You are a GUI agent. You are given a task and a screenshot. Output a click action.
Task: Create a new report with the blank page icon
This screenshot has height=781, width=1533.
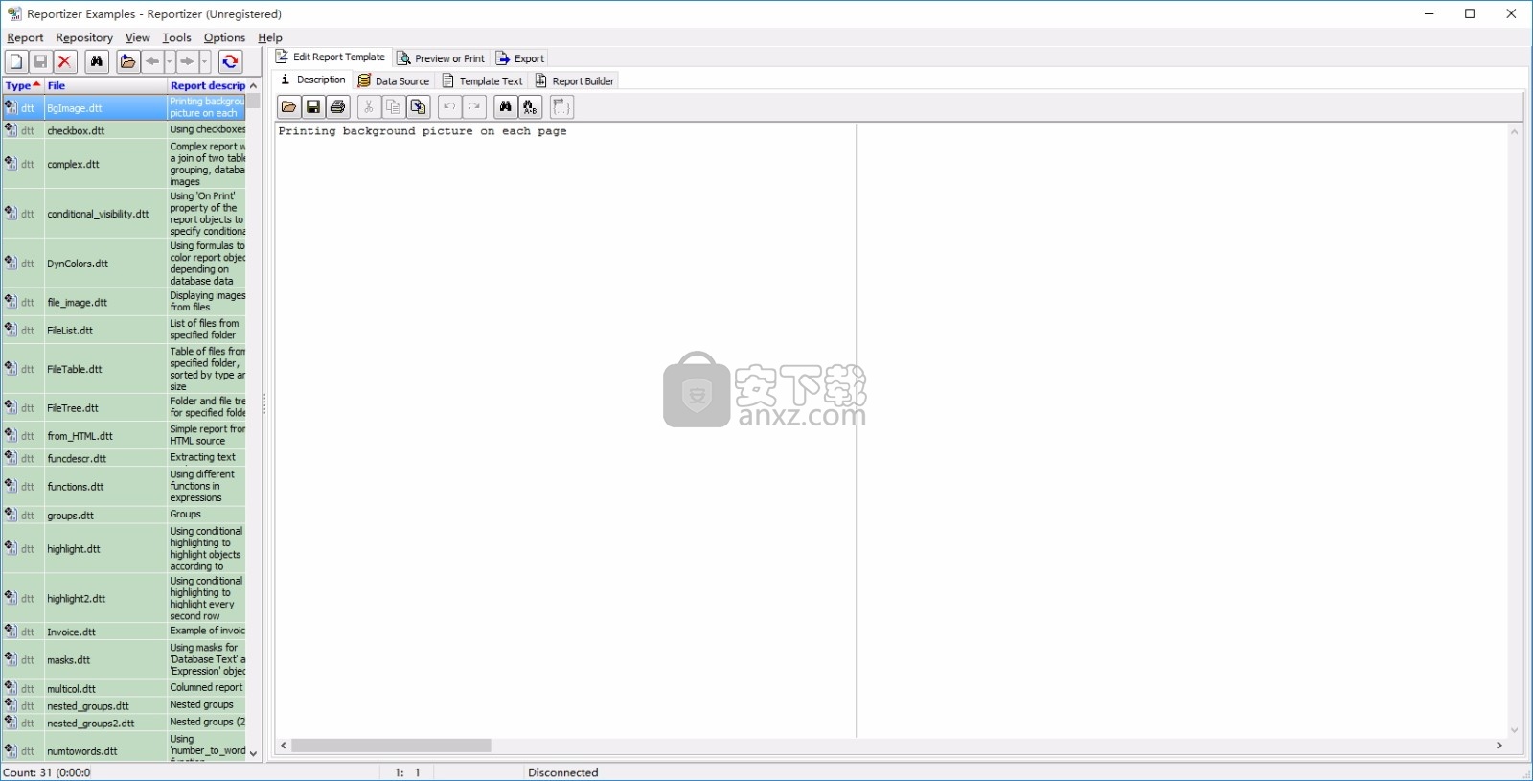coord(16,61)
